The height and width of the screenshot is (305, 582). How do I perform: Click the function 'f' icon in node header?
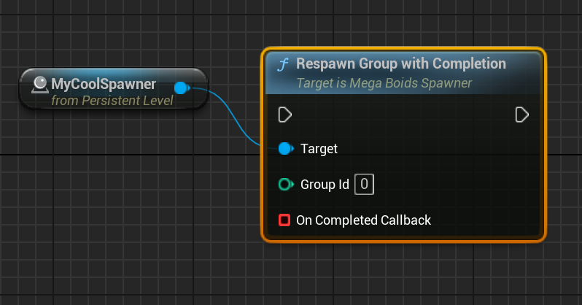tap(283, 64)
